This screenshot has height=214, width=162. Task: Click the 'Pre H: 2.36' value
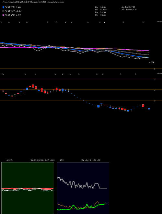[x=101, y=10]
